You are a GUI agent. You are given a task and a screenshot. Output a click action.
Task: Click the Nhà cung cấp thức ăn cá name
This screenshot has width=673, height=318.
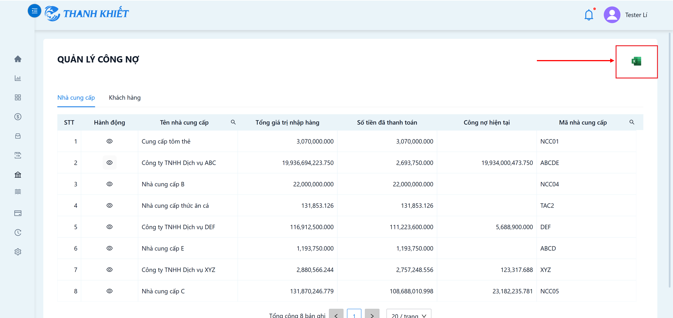point(175,206)
